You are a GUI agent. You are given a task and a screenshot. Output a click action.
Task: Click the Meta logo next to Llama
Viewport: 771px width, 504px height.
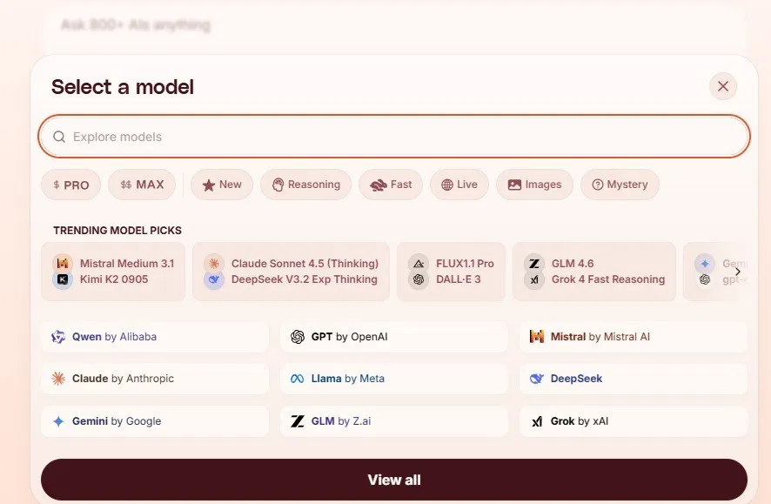tap(297, 379)
